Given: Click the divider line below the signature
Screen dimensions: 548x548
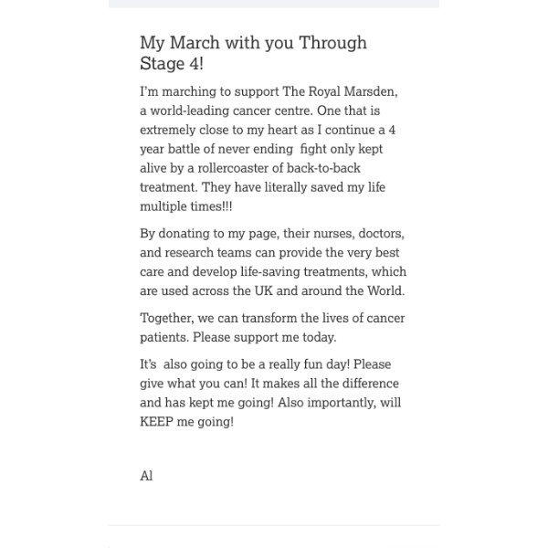Looking at the screenshot, I should coord(273,525).
